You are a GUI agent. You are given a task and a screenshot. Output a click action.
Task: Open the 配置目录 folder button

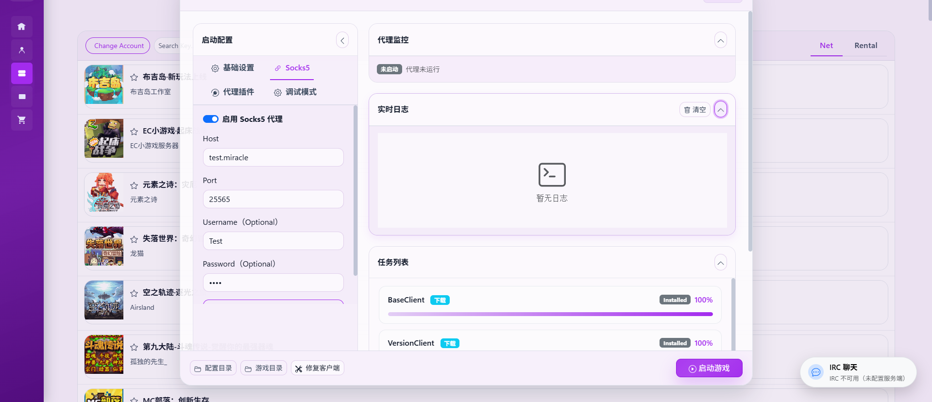[x=213, y=368]
